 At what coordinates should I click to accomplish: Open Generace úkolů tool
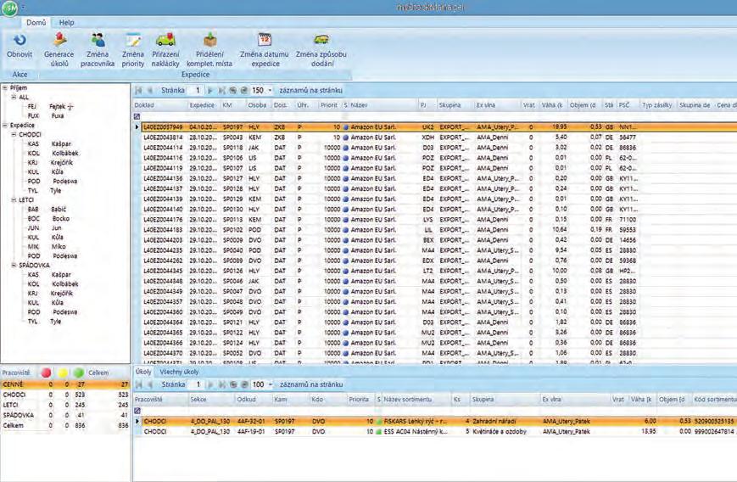point(59,41)
